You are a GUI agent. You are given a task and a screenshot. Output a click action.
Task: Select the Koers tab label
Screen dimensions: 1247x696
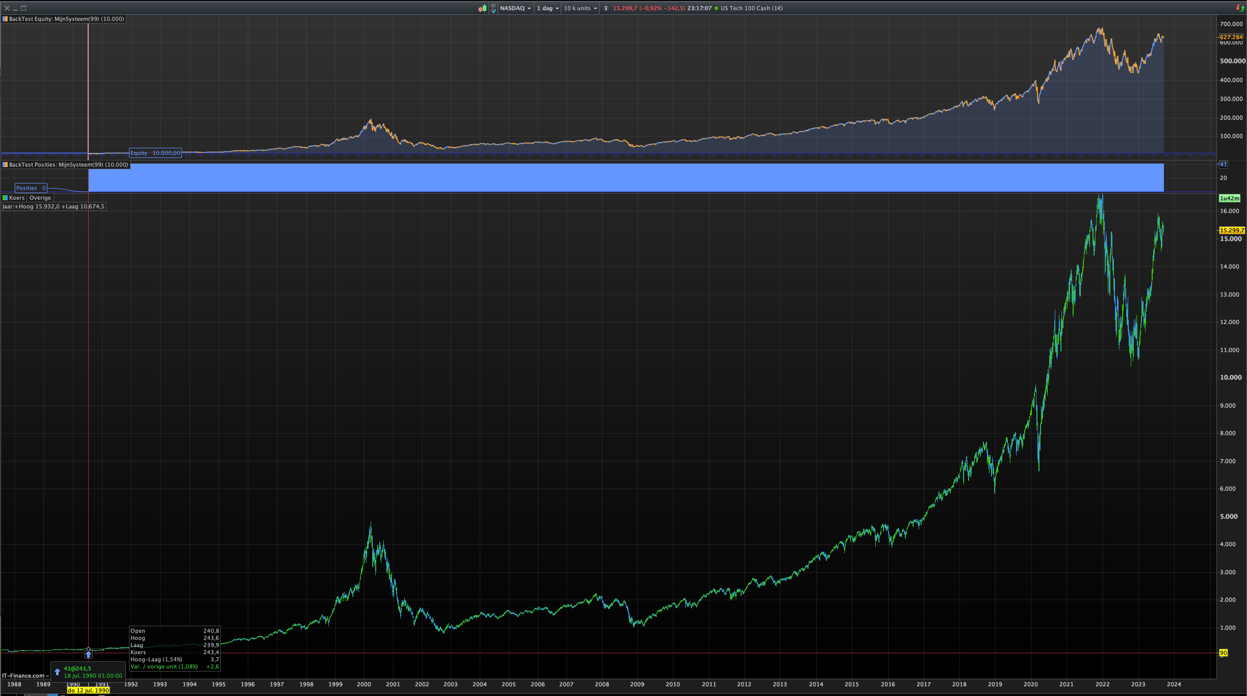(17, 198)
